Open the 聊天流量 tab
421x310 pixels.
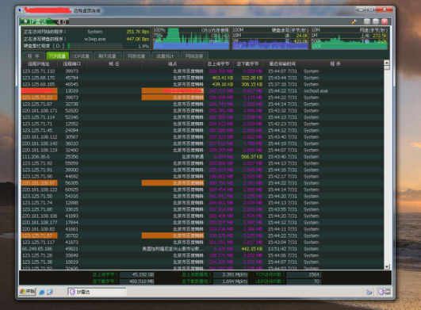point(107,56)
